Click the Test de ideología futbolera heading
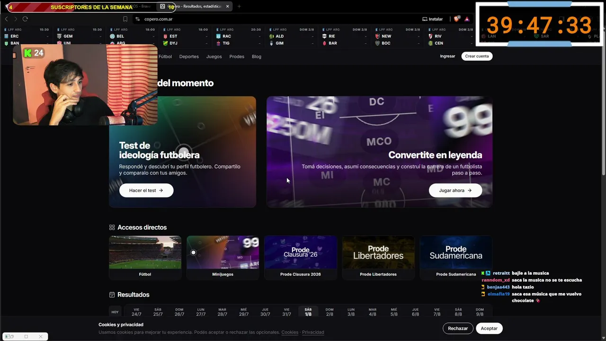The height and width of the screenshot is (341, 606). coord(159,150)
